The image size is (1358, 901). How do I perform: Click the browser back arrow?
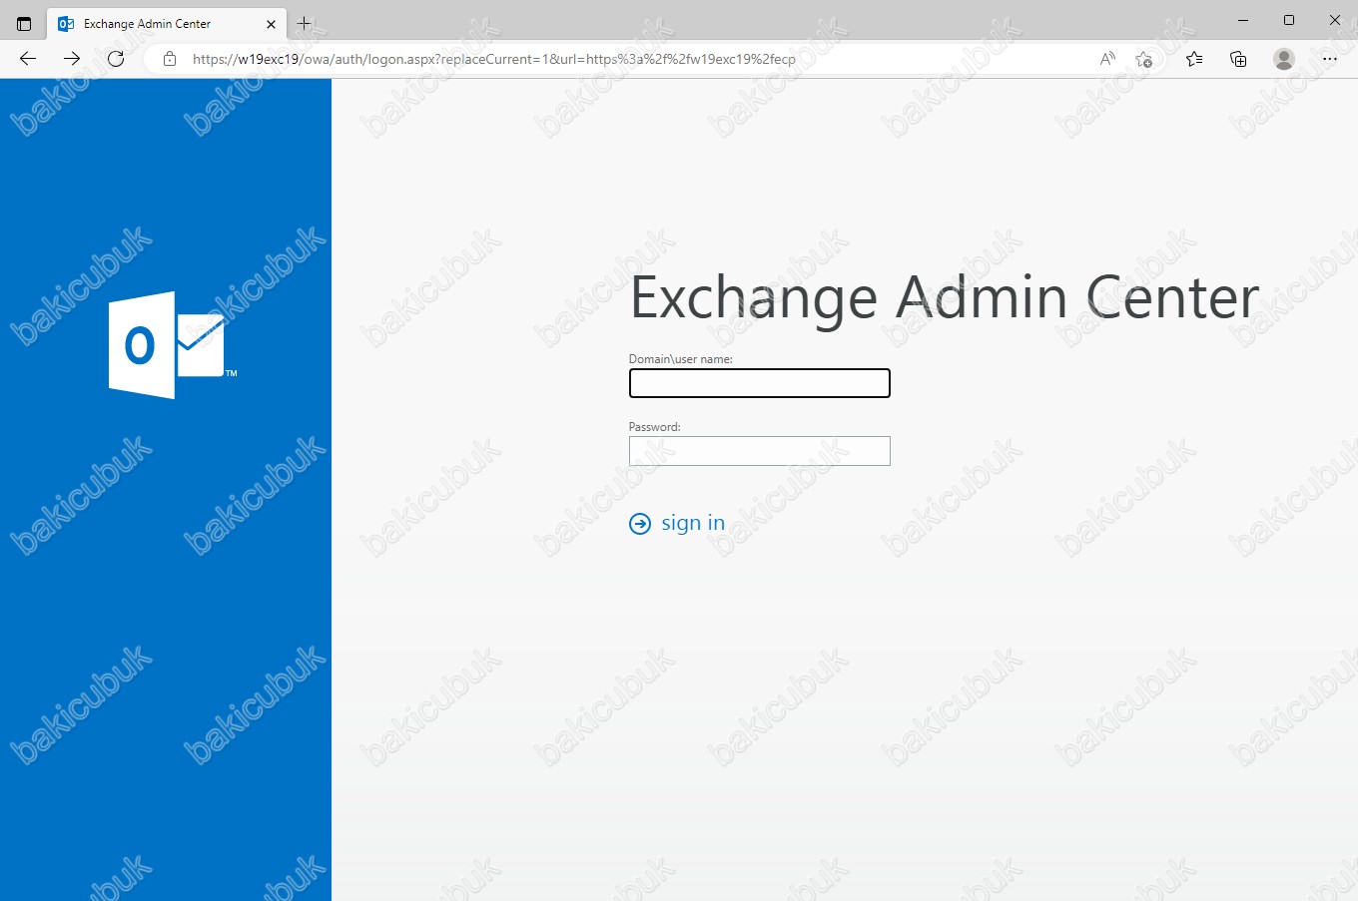pyautogui.click(x=28, y=59)
